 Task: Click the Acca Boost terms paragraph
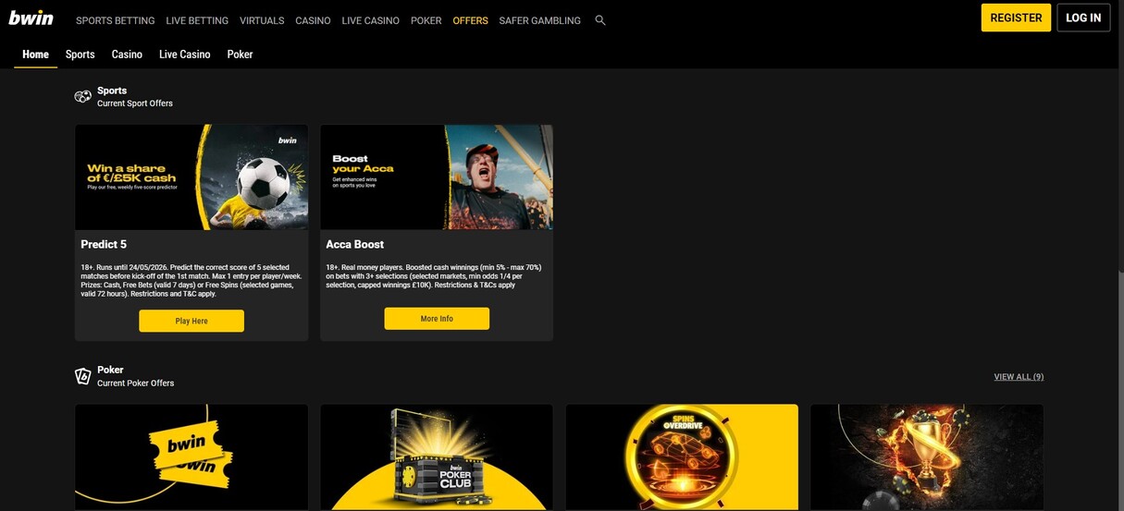click(435, 276)
